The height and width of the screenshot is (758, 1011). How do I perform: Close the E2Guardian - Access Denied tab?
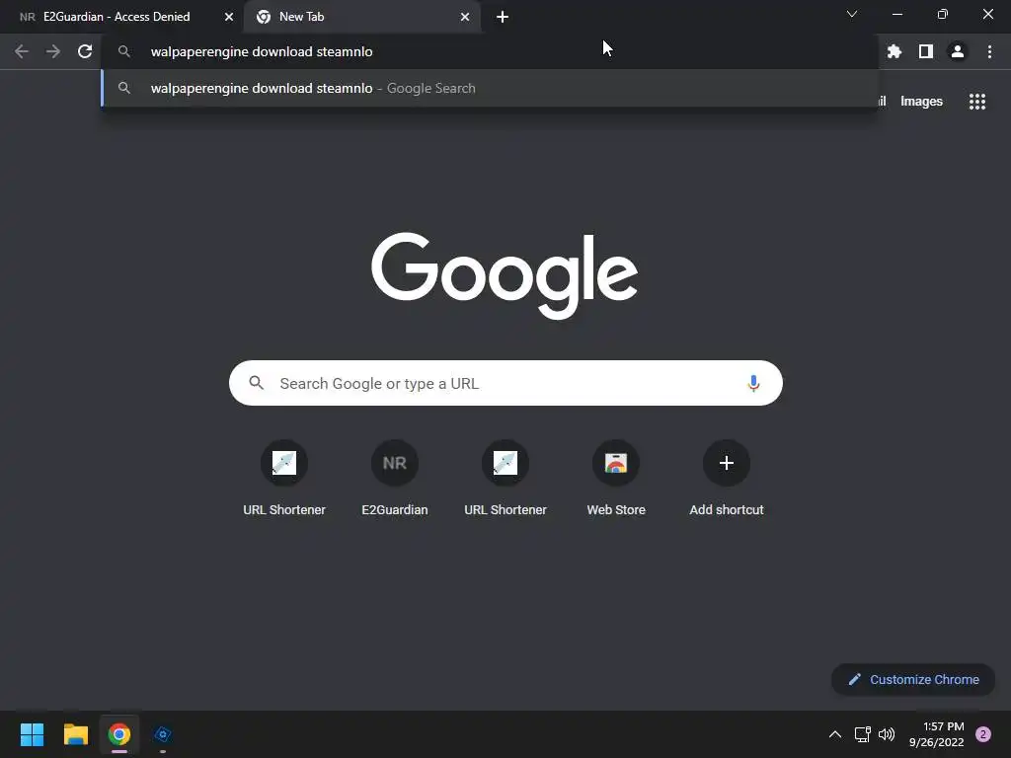tap(229, 17)
